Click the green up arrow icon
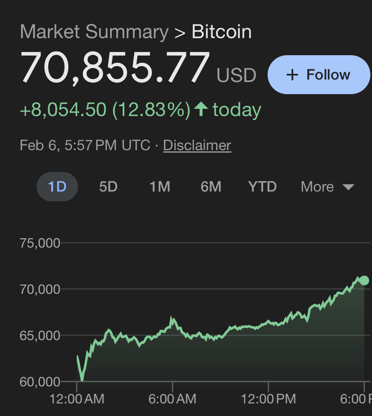The image size is (372, 416). pos(201,110)
